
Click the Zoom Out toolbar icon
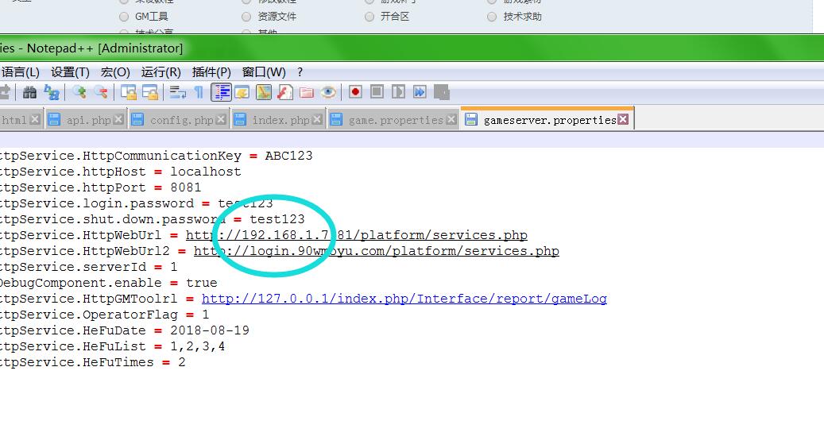point(100,92)
